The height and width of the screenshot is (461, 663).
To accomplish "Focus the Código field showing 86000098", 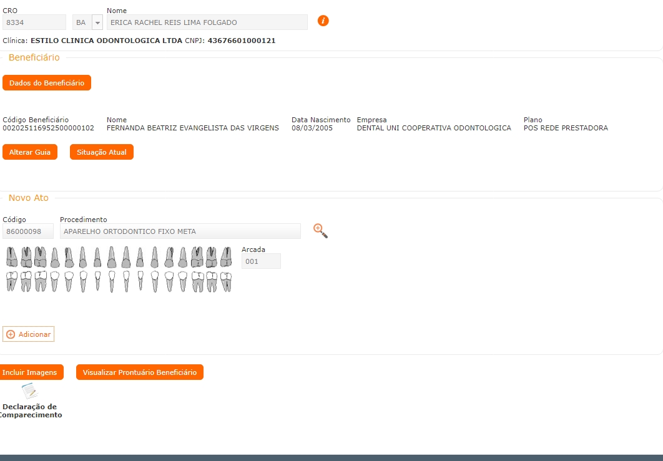I will coord(28,231).
